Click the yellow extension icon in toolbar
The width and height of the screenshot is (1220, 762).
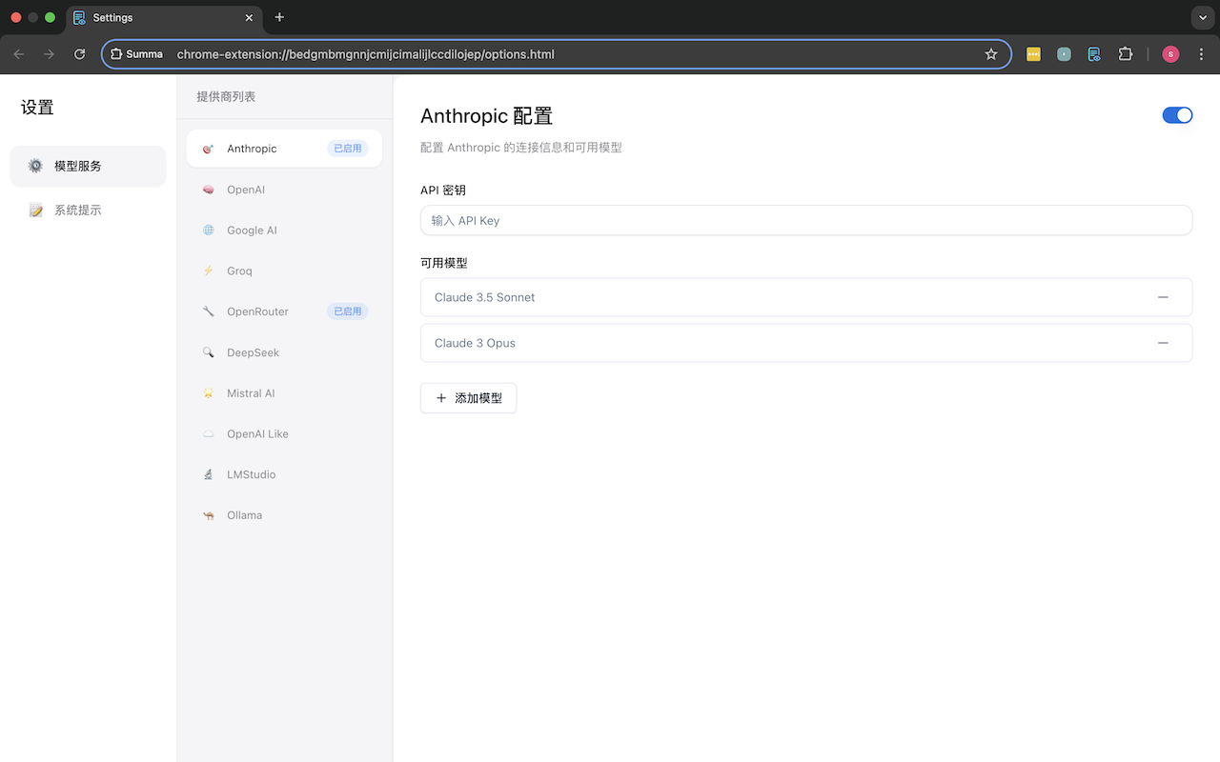point(1033,54)
